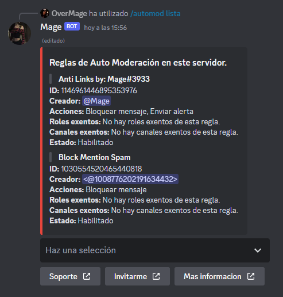Screen dimensions: 283x297
Task: Click the Invitarme button
Action: point(137,276)
